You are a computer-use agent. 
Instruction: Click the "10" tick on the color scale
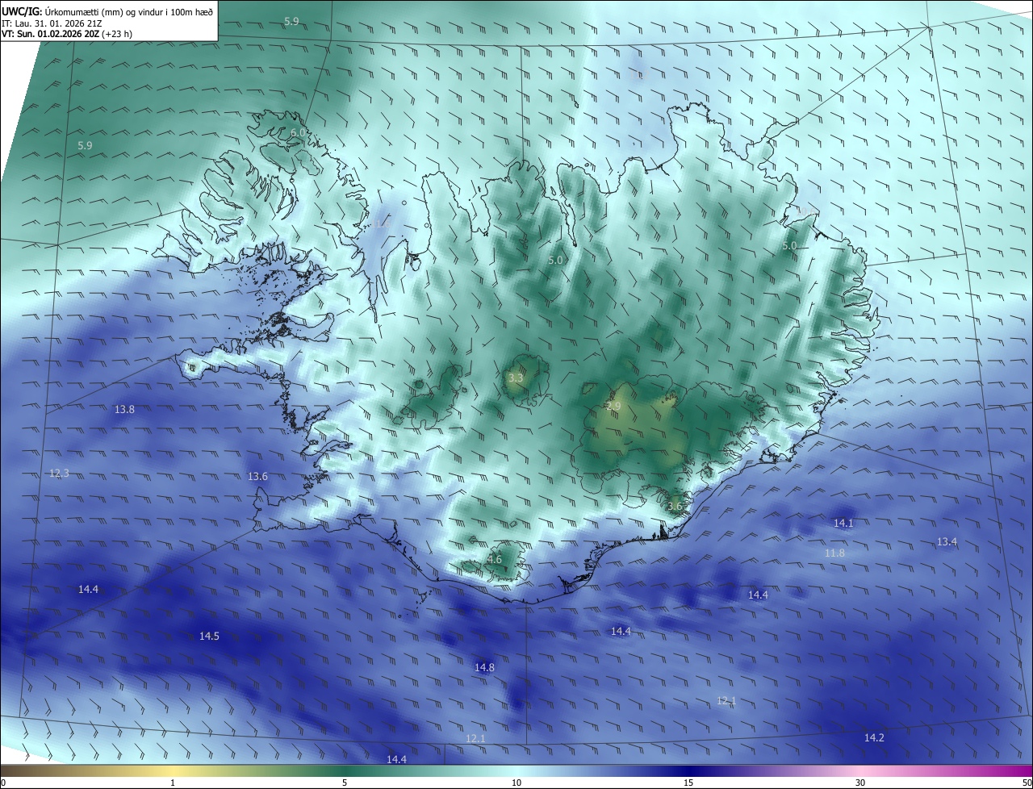pos(516,783)
